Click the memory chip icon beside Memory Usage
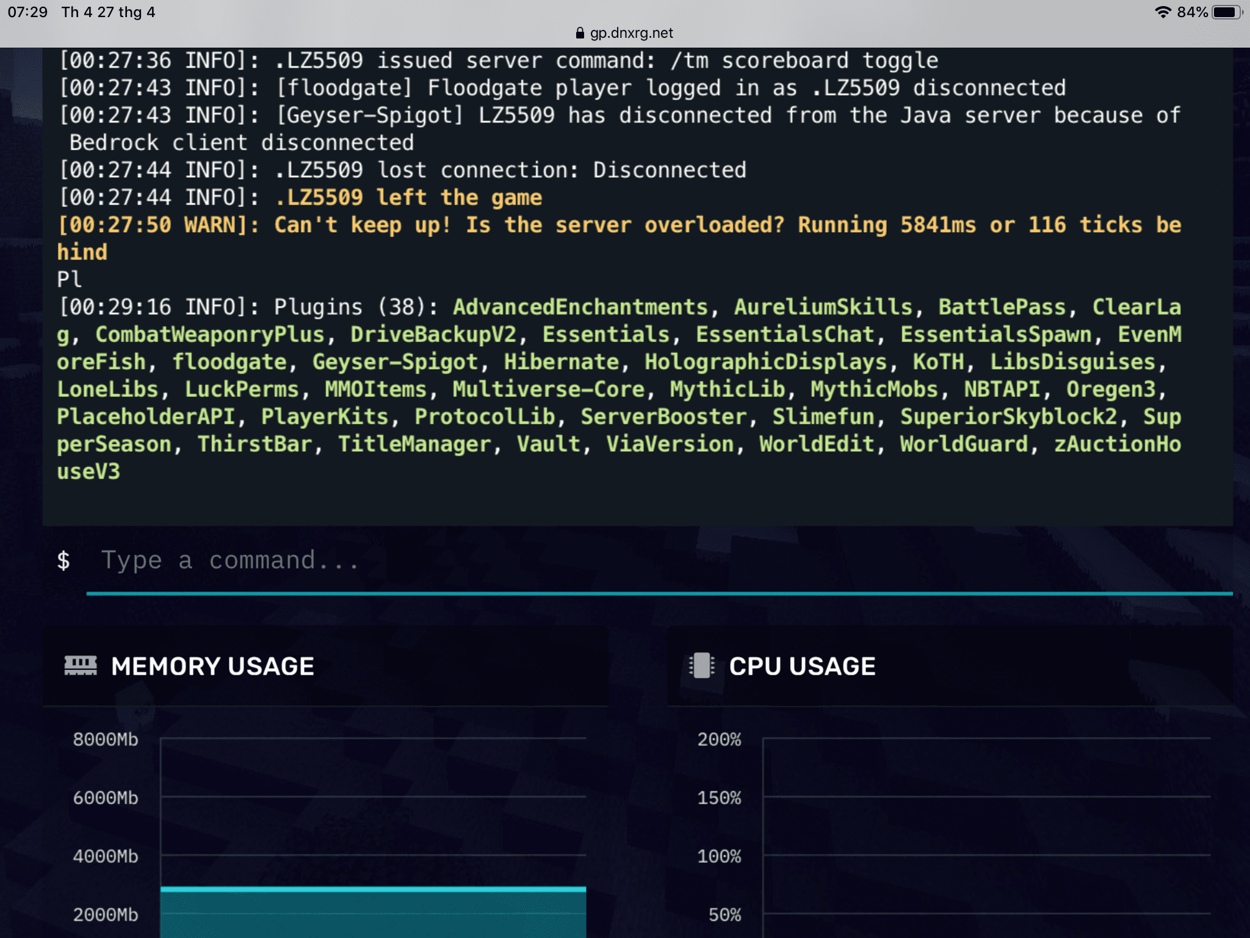1250x938 pixels. pos(81,666)
